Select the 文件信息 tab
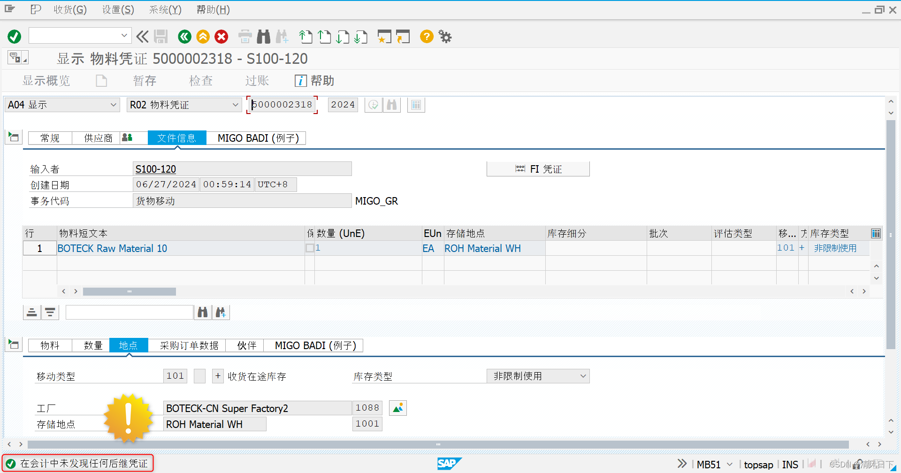 pyautogui.click(x=176, y=138)
